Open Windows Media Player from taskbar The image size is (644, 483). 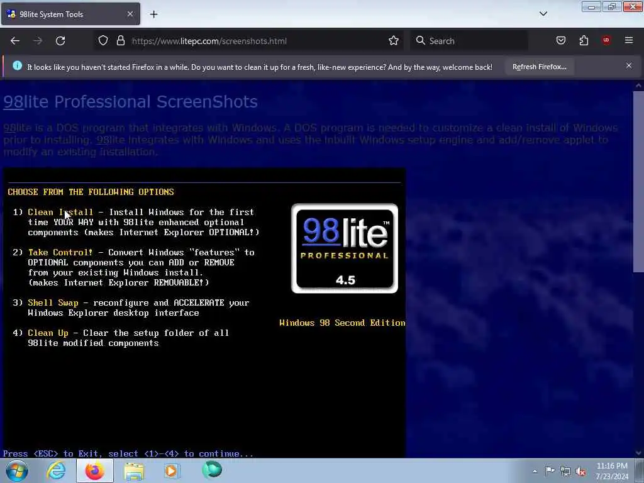[x=172, y=470]
